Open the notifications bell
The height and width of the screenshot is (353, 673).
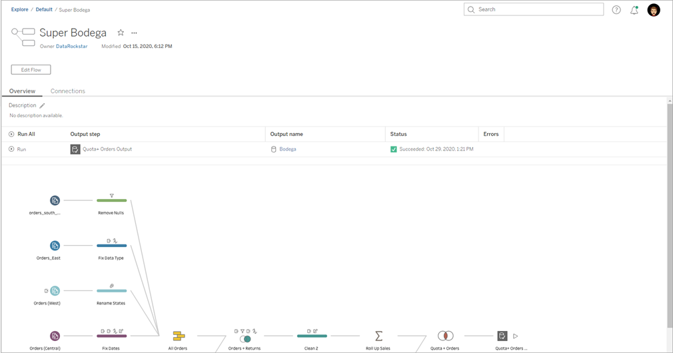click(634, 10)
